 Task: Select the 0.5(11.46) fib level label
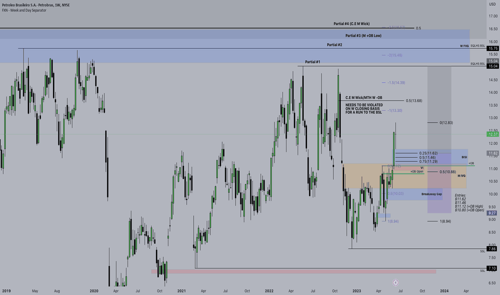(427, 158)
